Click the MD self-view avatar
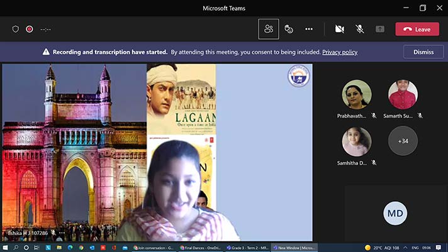 coord(395,214)
